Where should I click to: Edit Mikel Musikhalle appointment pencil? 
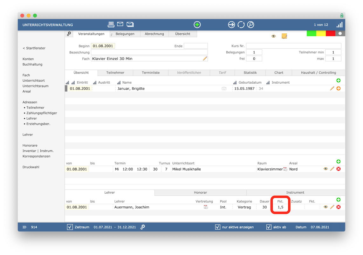tap(332, 169)
